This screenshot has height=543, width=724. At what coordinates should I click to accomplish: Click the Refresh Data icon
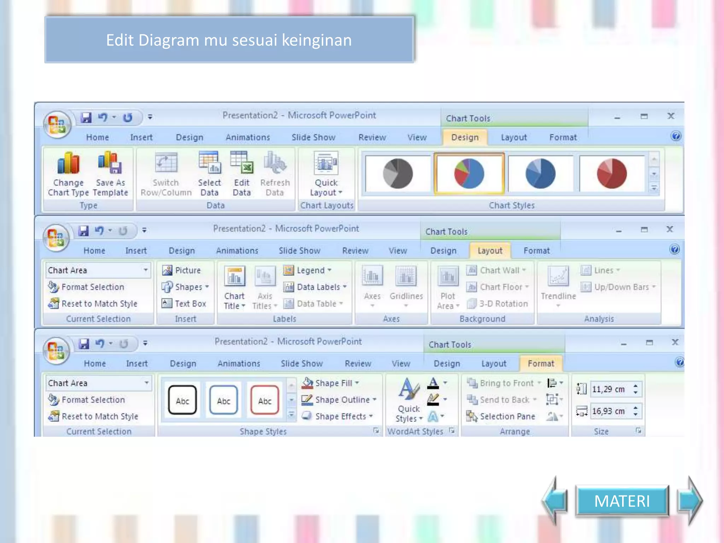[275, 174]
